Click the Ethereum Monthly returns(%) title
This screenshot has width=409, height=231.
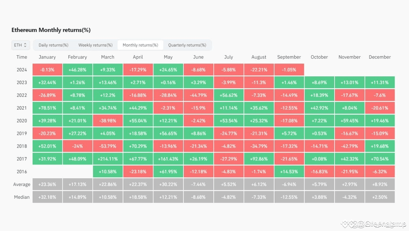point(51,30)
